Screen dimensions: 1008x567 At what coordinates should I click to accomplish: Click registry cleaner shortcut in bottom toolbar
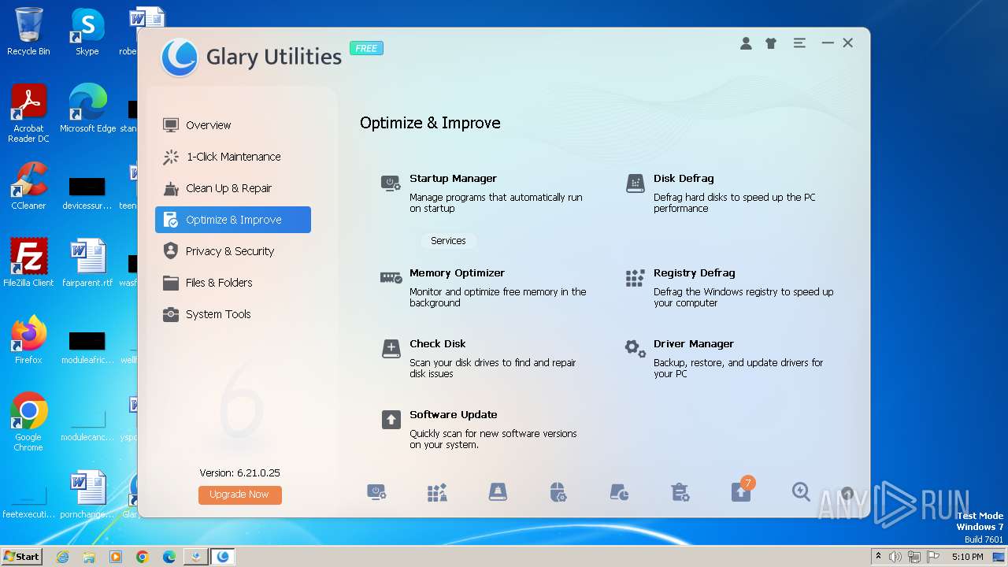click(x=437, y=493)
